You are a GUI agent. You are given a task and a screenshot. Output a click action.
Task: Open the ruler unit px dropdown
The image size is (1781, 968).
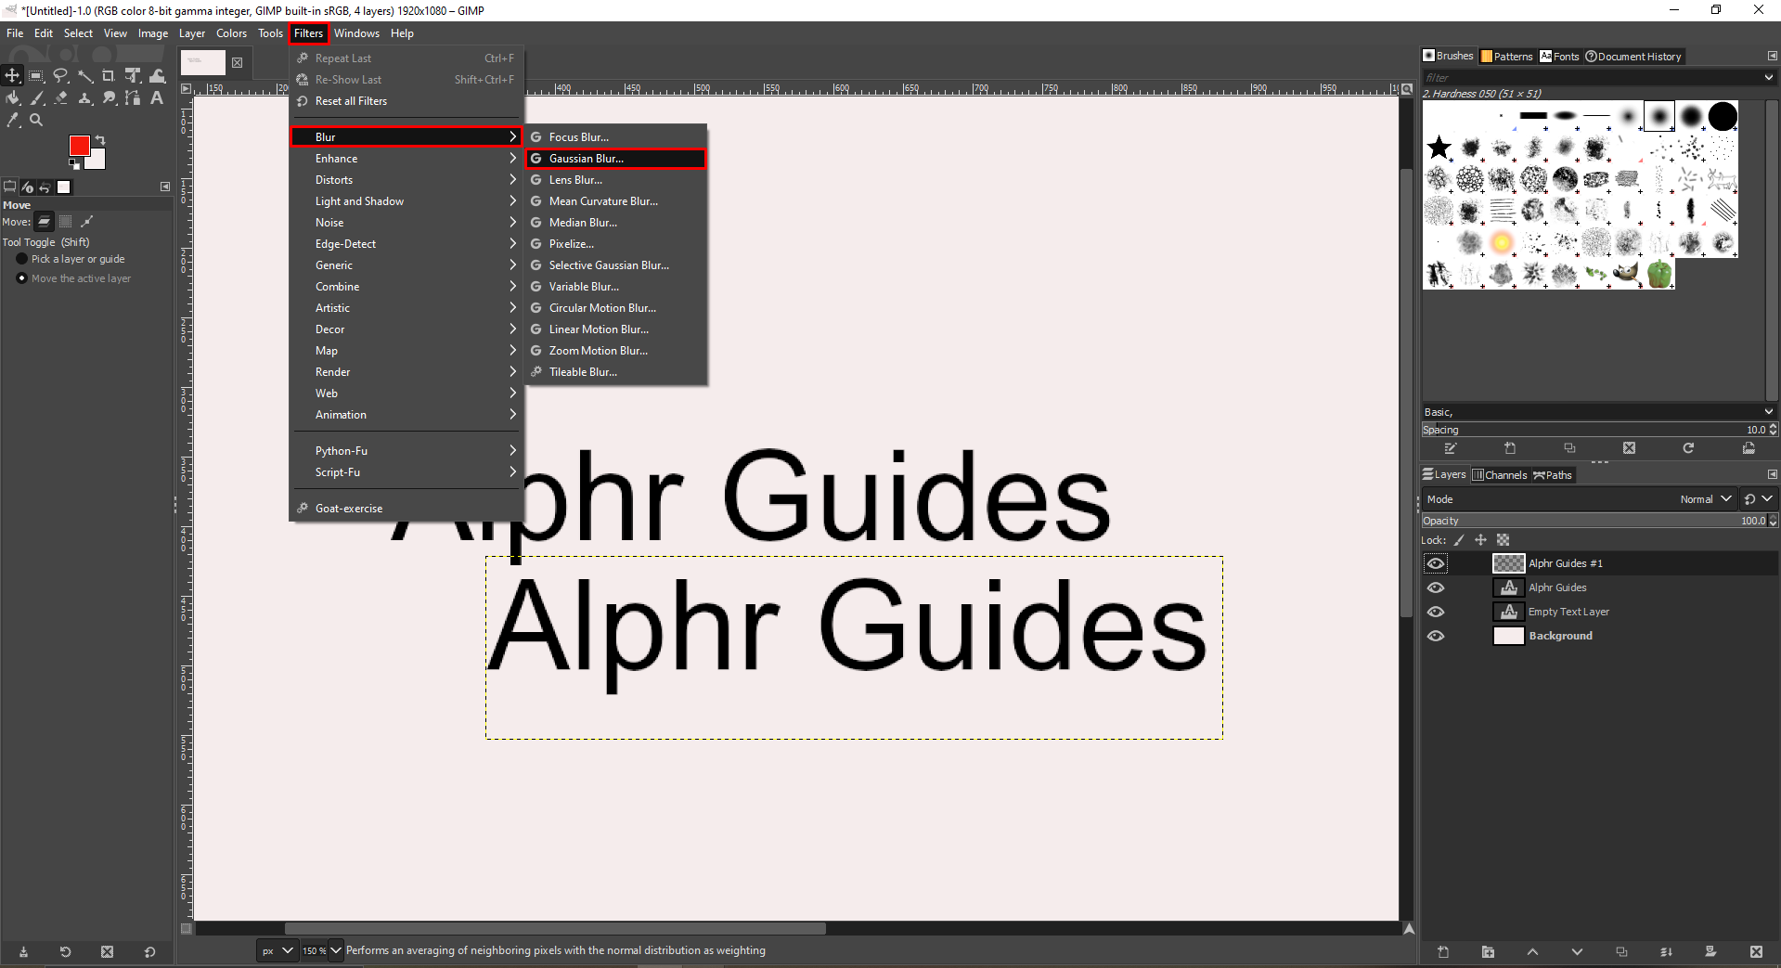277,950
